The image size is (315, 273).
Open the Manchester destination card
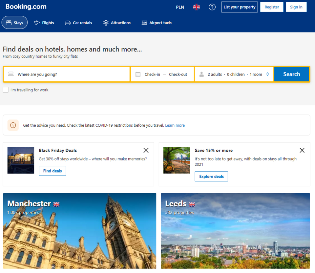click(79, 231)
